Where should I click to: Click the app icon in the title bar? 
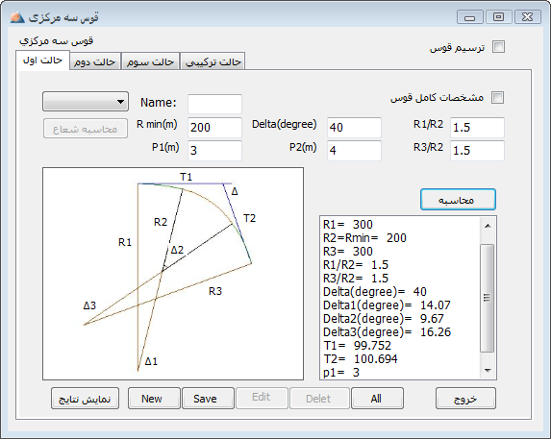tap(17, 17)
